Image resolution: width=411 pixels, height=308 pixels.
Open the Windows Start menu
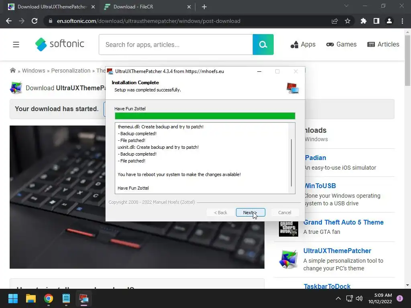pos(13,298)
